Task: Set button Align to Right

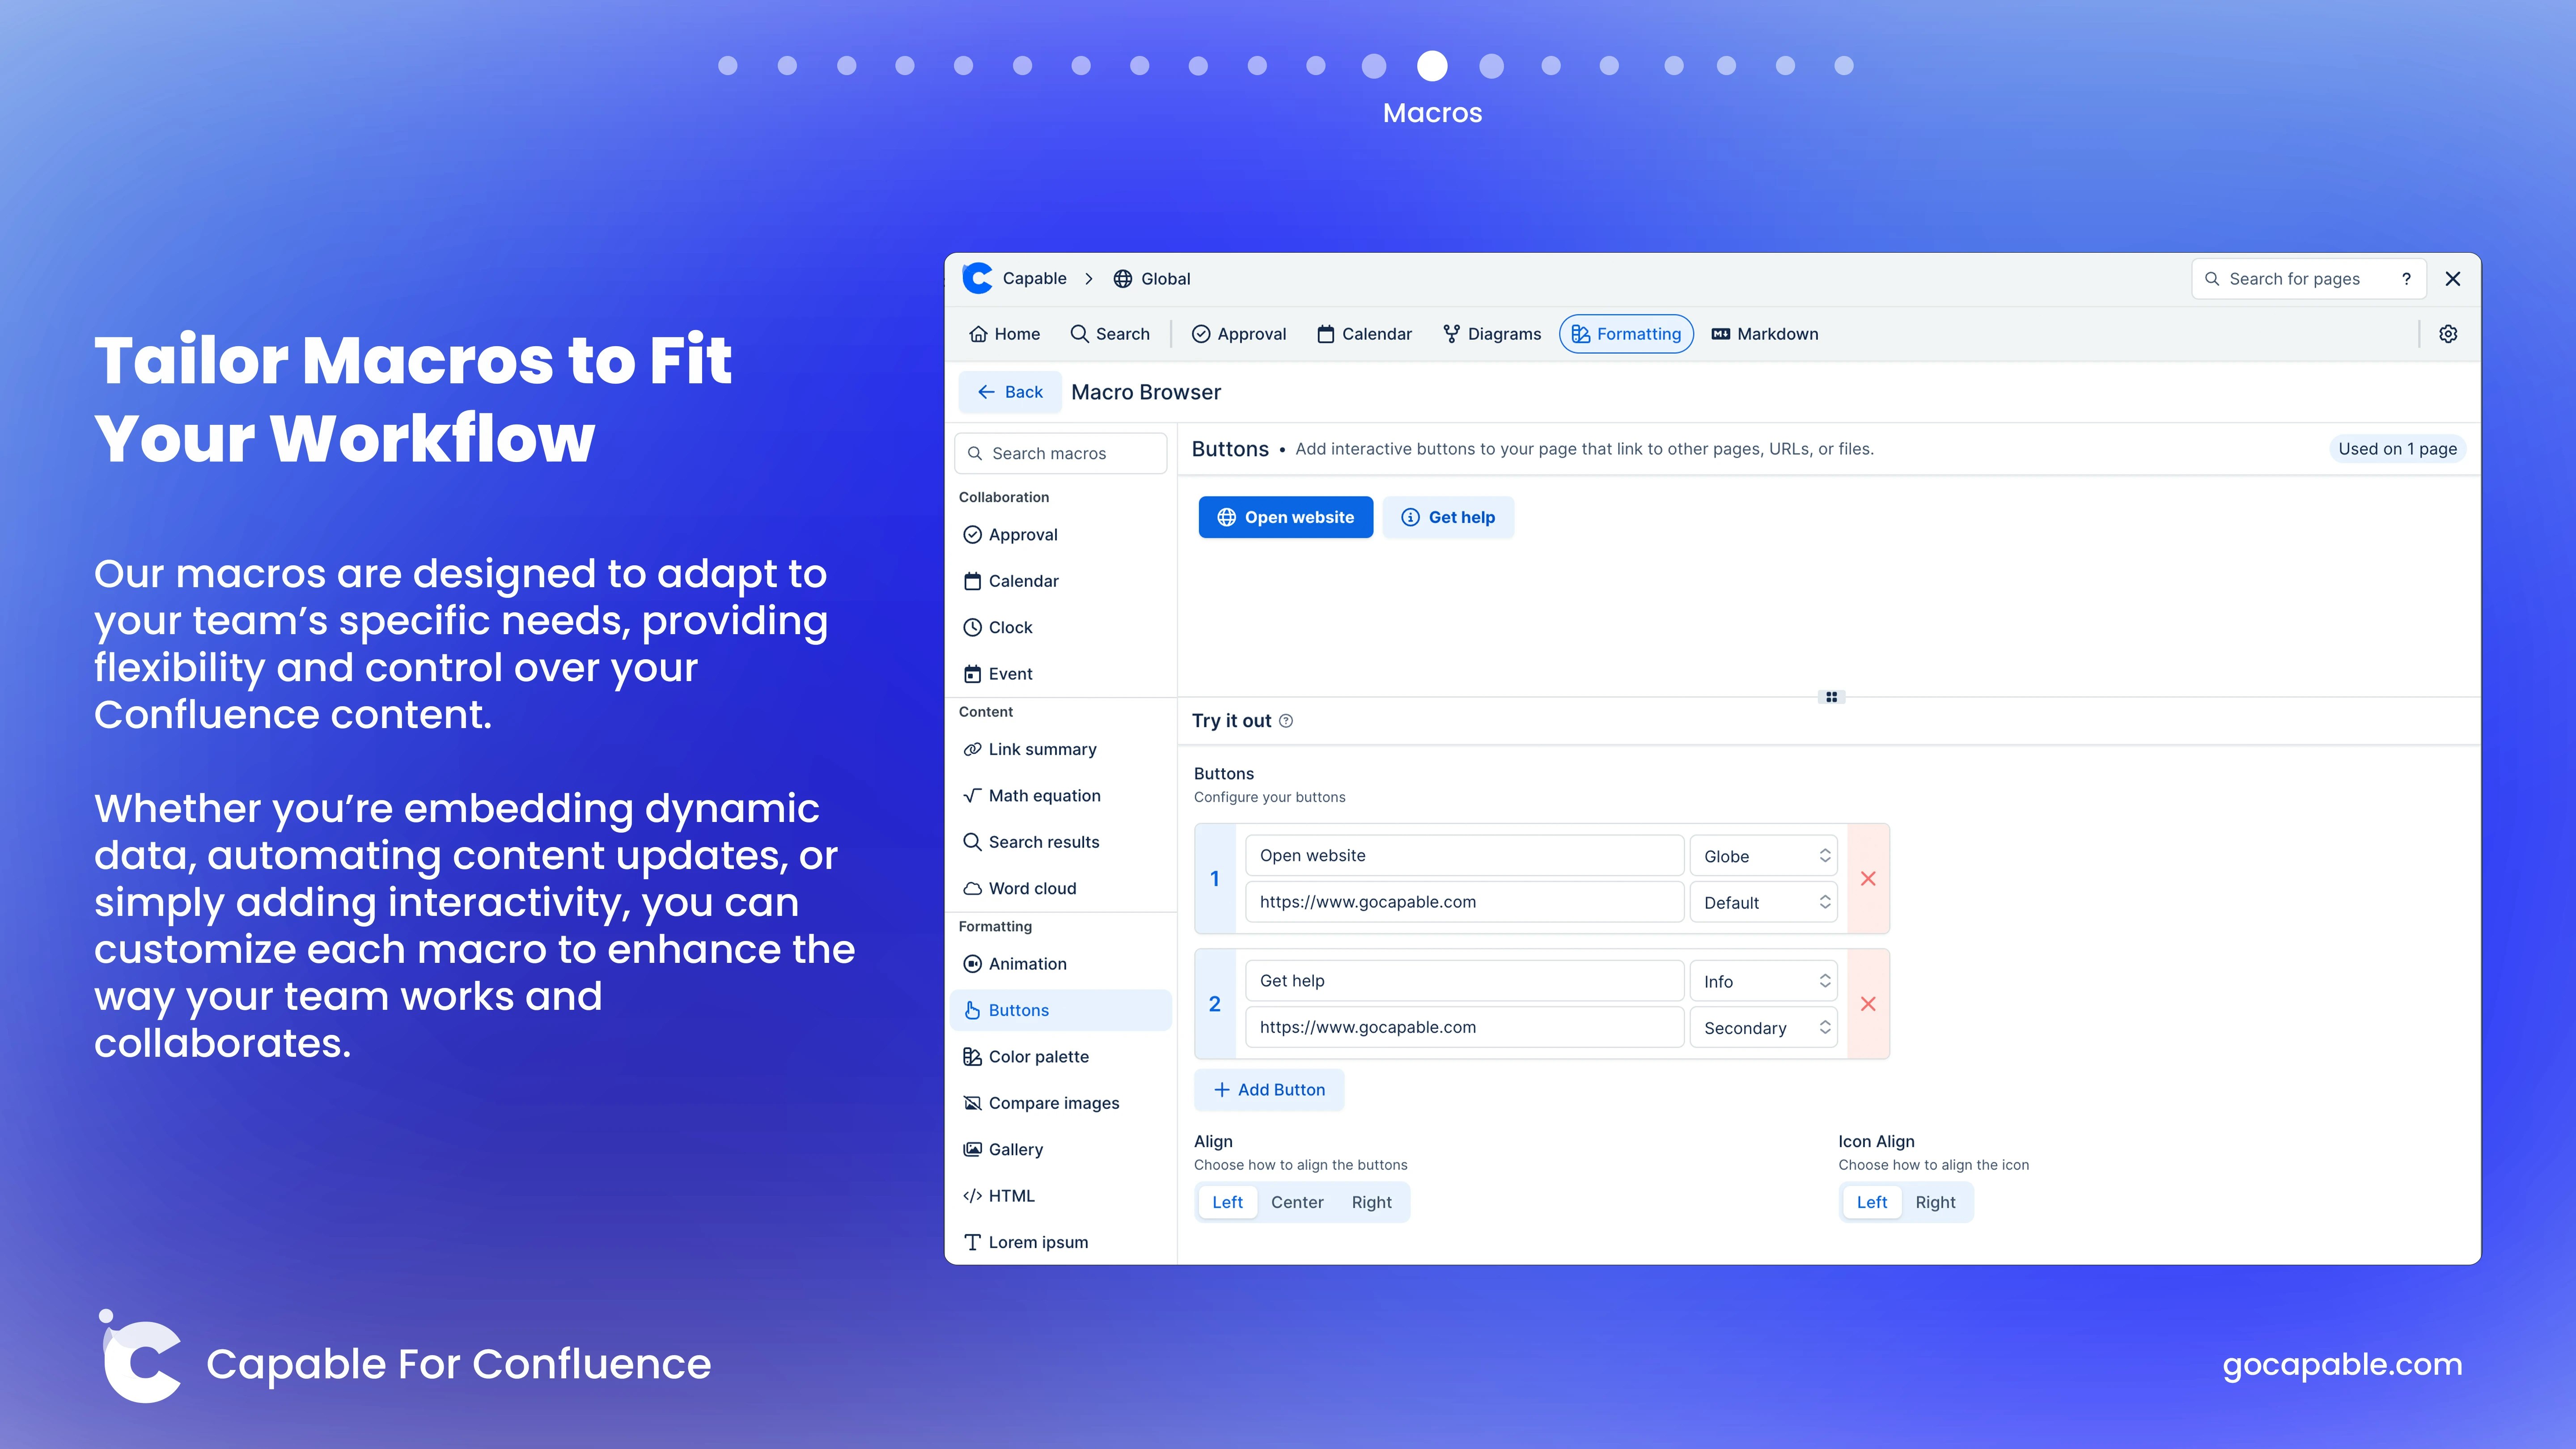Action: (x=1371, y=1202)
